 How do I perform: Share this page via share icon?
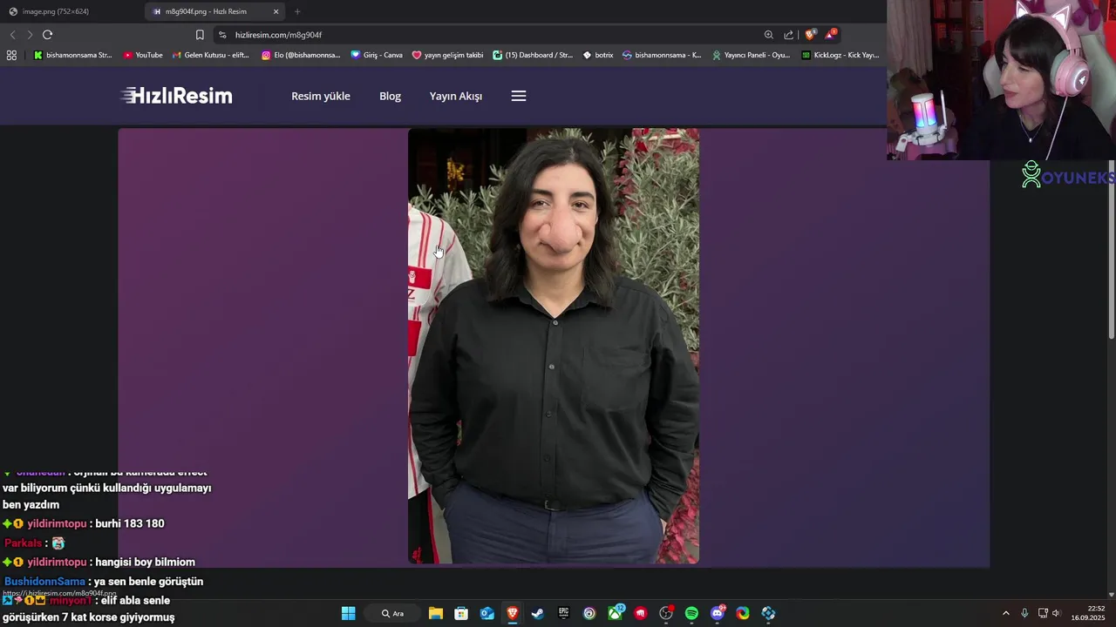click(x=789, y=35)
